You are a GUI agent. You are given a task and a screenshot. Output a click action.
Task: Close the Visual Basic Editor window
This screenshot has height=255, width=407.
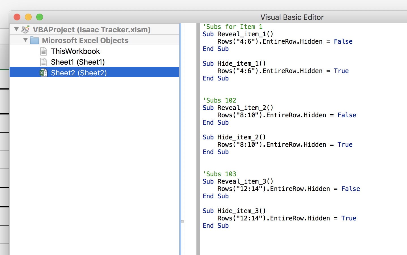[17, 17]
